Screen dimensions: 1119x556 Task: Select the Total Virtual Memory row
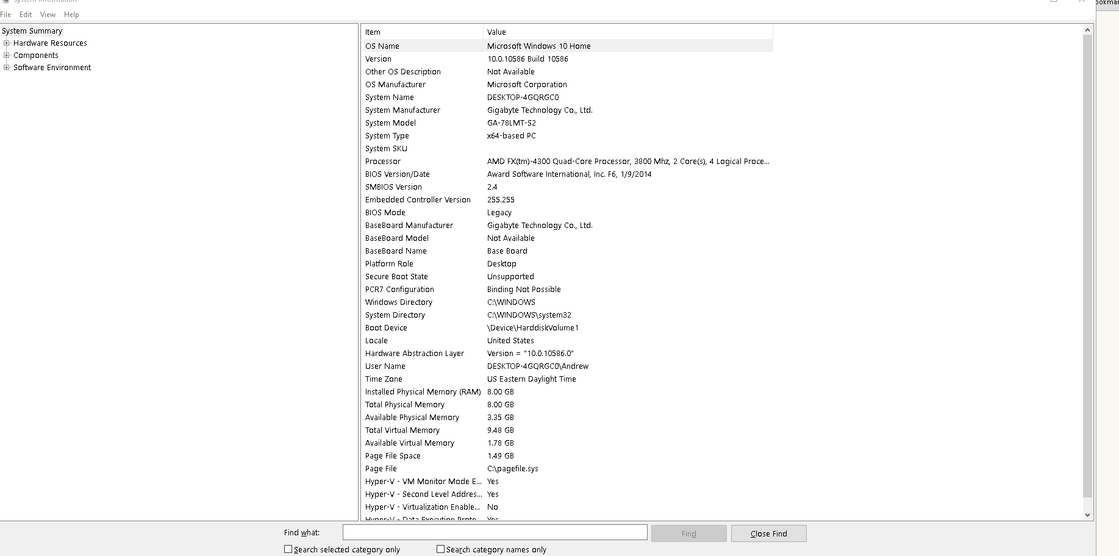568,430
